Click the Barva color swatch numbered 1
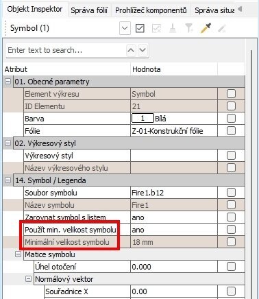 [143, 118]
